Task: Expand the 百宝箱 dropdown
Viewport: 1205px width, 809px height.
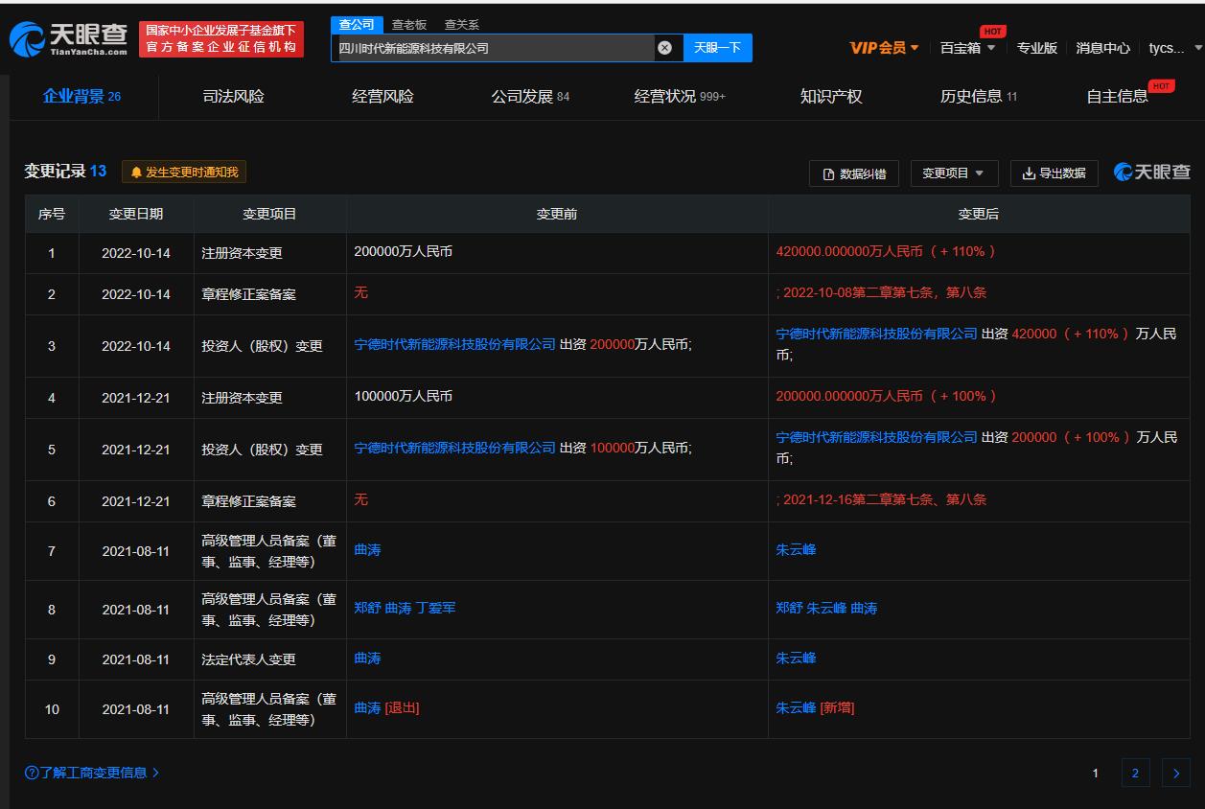Action: pyautogui.click(x=967, y=48)
